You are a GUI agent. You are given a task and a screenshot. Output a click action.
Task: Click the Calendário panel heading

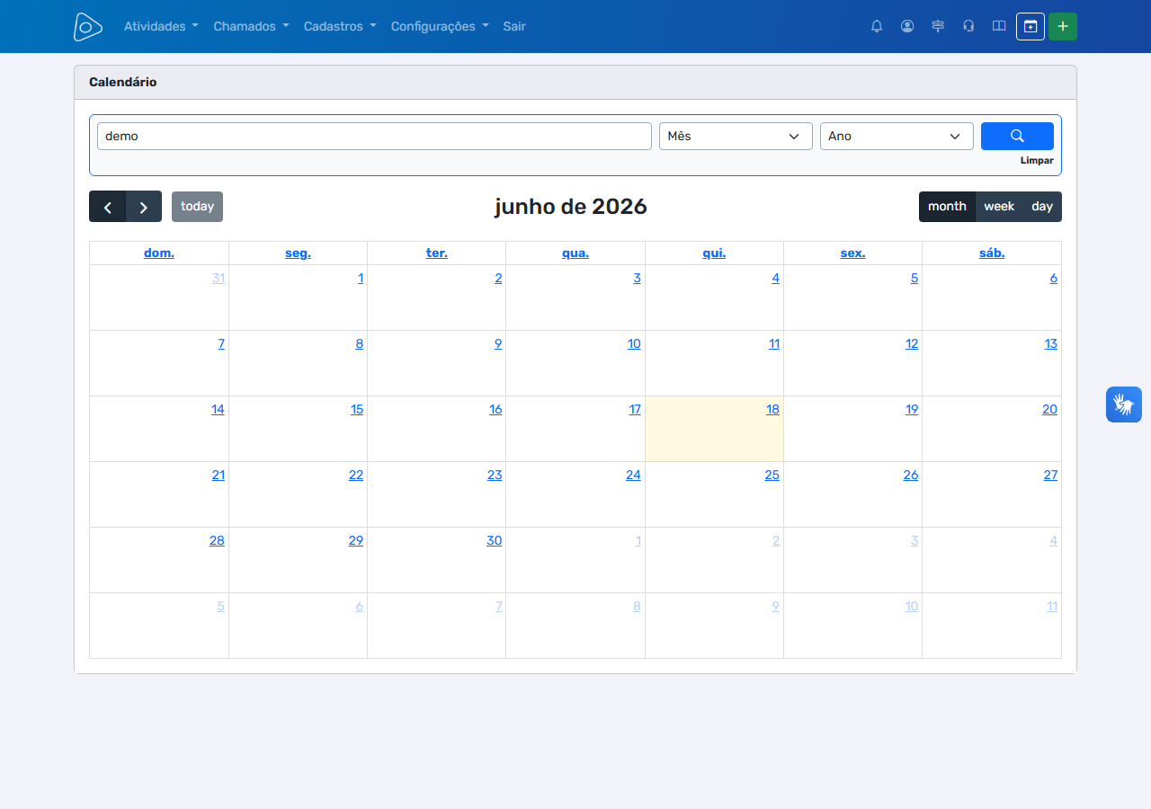click(123, 82)
